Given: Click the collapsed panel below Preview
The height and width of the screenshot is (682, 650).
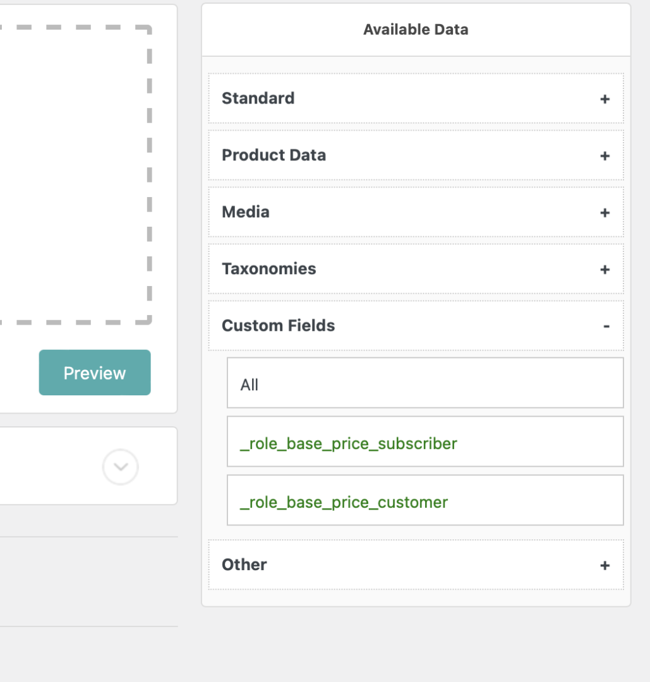Looking at the screenshot, I should click(x=87, y=466).
